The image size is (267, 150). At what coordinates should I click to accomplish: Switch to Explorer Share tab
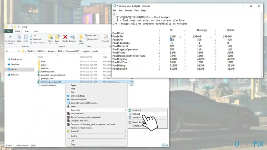27,31
